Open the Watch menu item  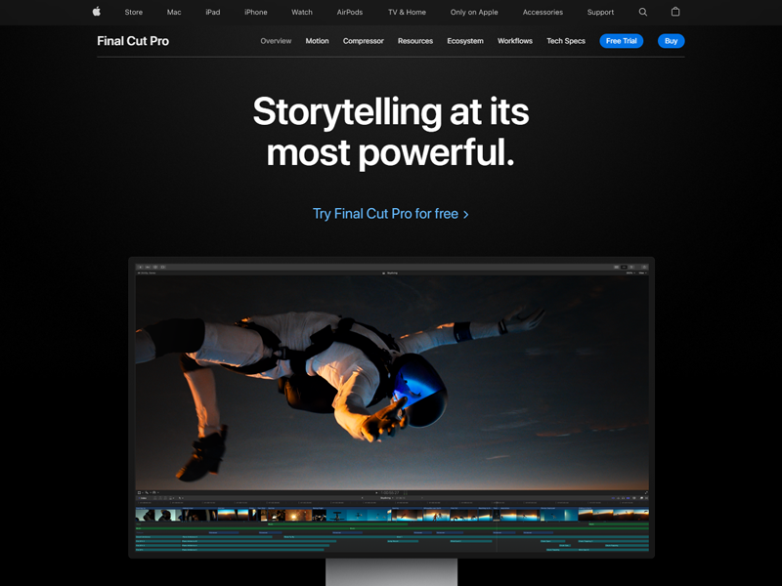(302, 12)
